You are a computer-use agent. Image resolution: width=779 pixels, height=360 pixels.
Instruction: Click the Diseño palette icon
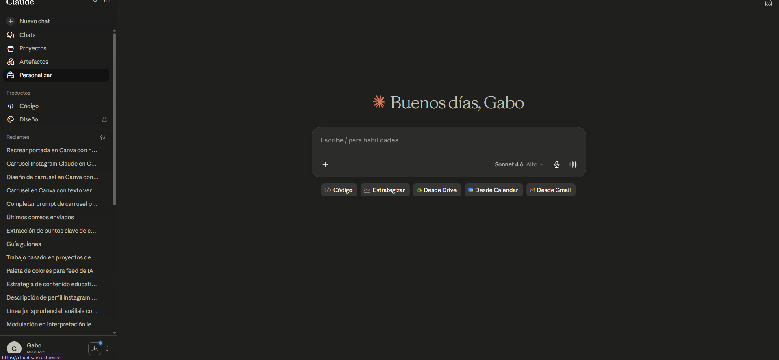point(11,119)
